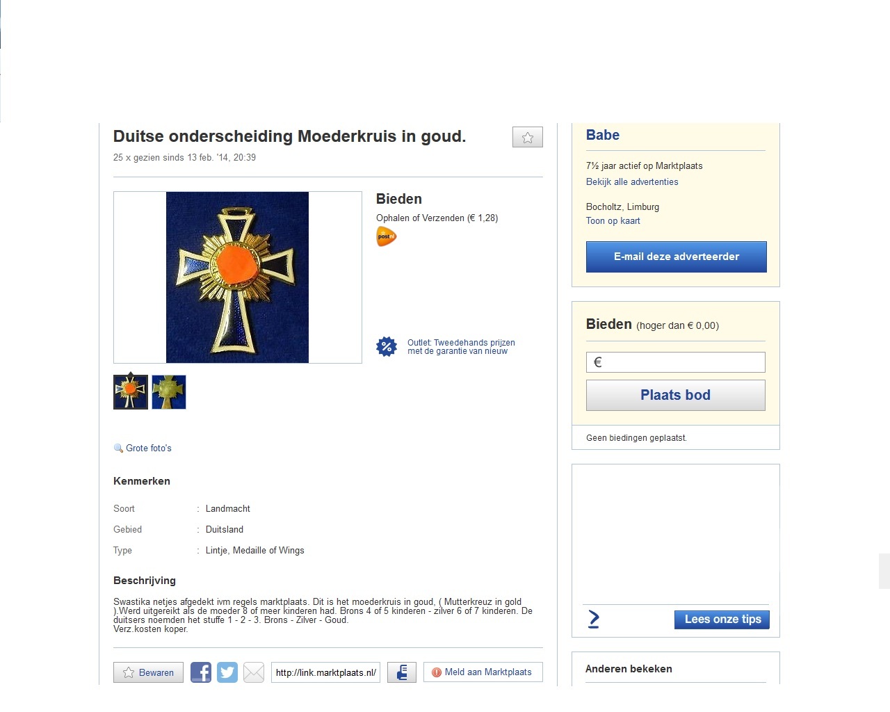Click the Plaats bod button
890x712 pixels.
pos(676,395)
